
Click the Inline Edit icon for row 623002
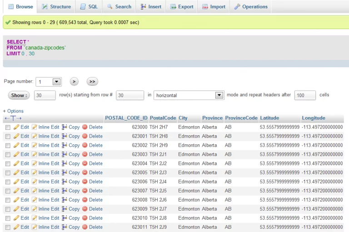pos(35,145)
